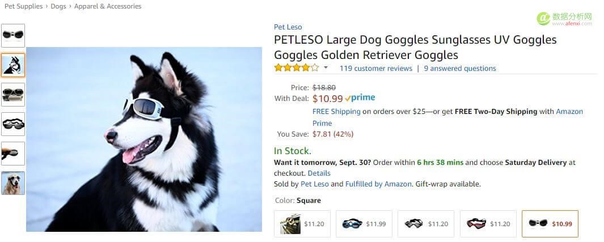
Task: Expand the star rating dropdown arrow
Action: 326,69
